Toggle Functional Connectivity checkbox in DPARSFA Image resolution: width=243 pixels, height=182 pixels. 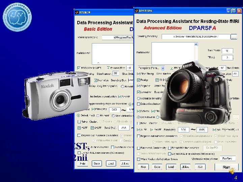pyautogui.click(x=138, y=148)
